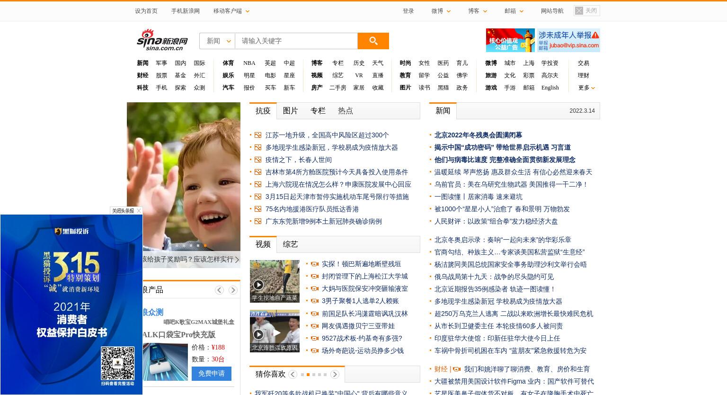
Task: Play the 北京连胜强敌原因 video thumbnail
Action: click(275, 331)
